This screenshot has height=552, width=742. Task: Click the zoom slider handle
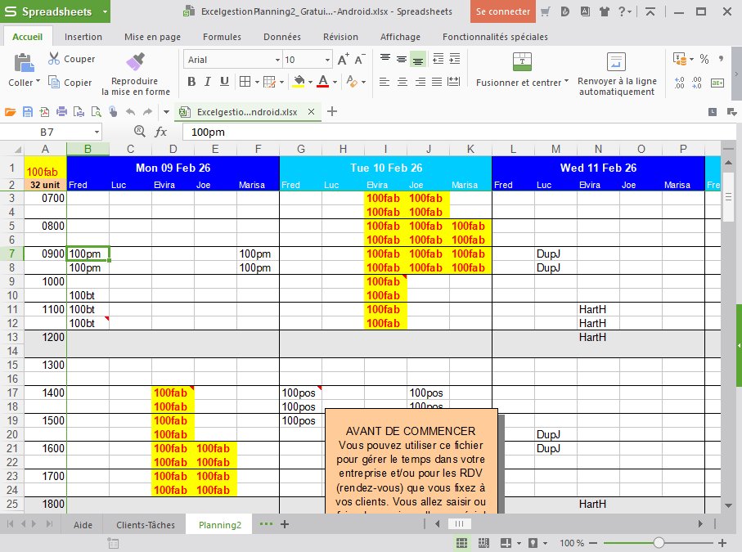[659, 543]
